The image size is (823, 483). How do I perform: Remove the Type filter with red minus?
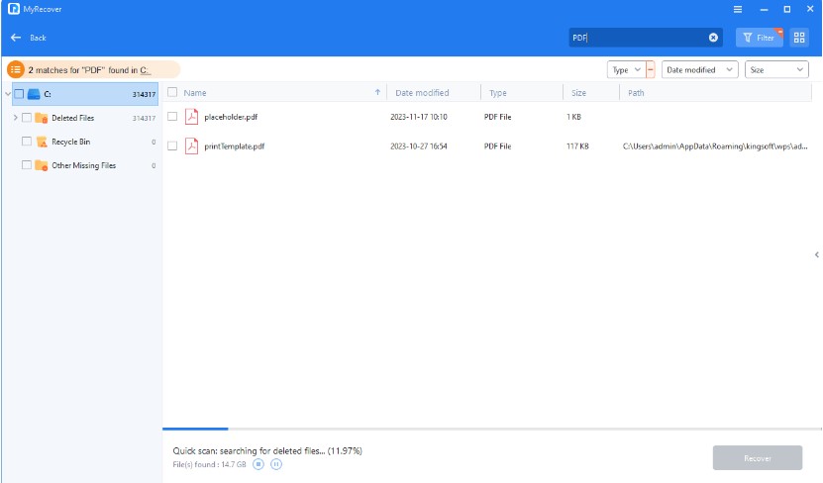(651, 69)
